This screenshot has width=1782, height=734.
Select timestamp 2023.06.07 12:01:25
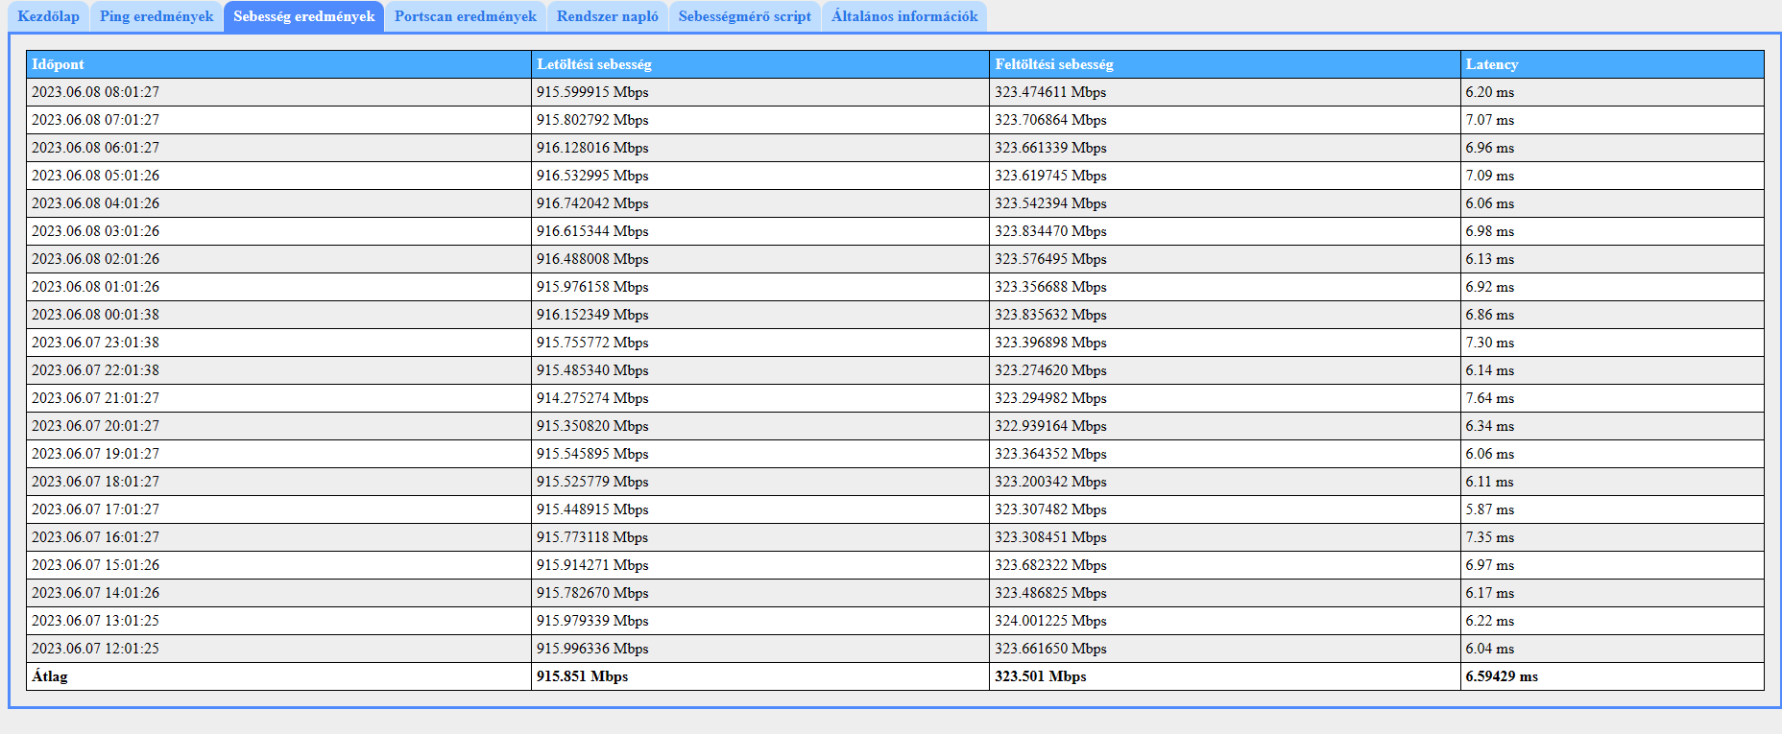[96, 649]
